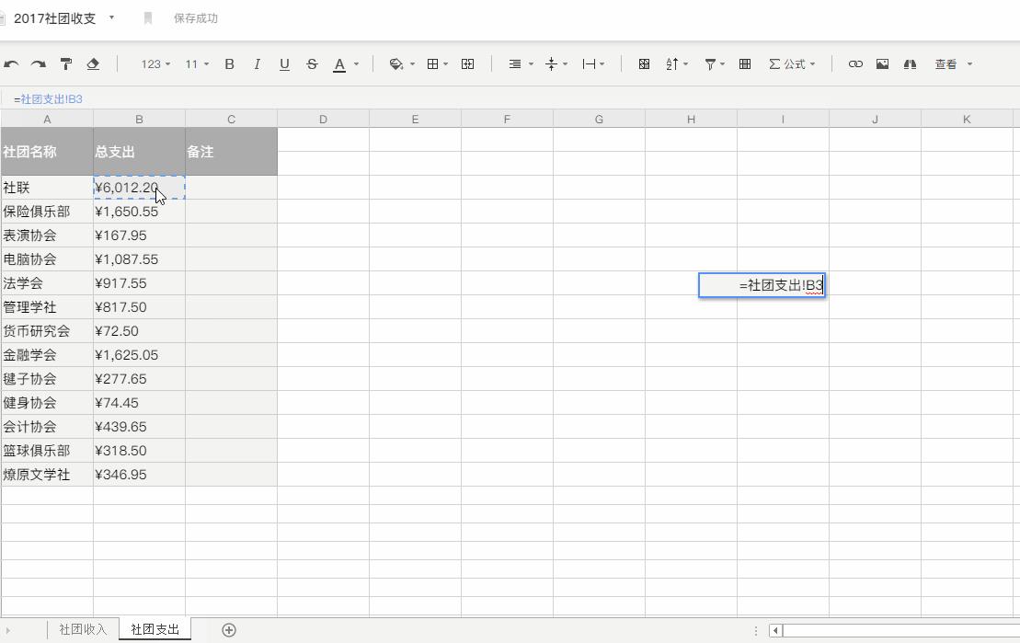Screen dimensions: 1020x643
Task: Open the vertical alignment dropdown arrow
Action: click(565, 63)
